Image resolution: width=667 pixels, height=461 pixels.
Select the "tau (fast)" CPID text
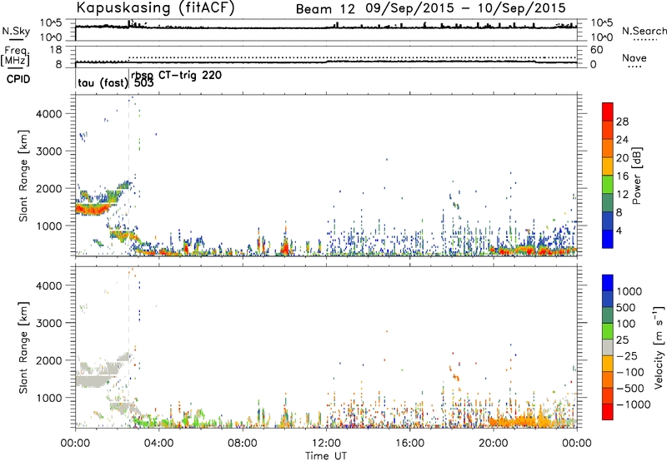(103, 82)
